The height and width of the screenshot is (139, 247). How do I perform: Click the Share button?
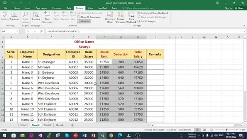pos(239,8)
